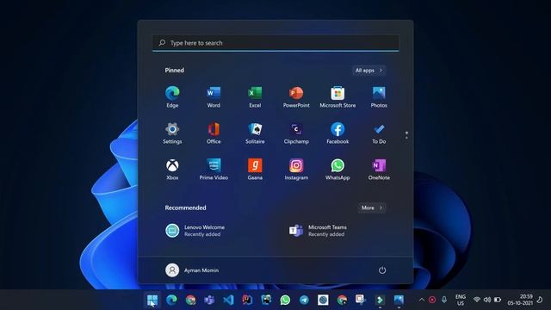The height and width of the screenshot is (310, 551).
Task: Open the Photos app from the taskbar
Action: pyautogui.click(x=399, y=300)
